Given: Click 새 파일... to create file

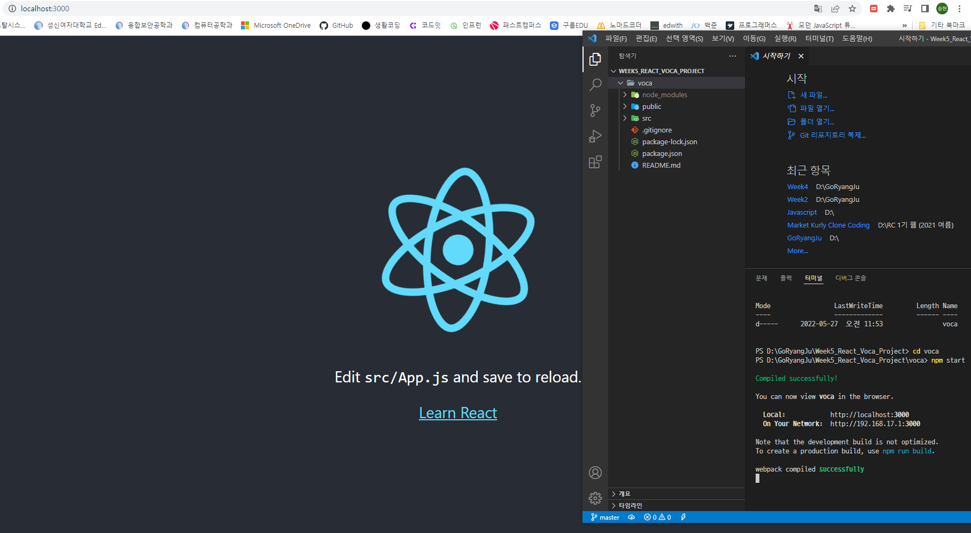Looking at the screenshot, I should click(x=813, y=95).
